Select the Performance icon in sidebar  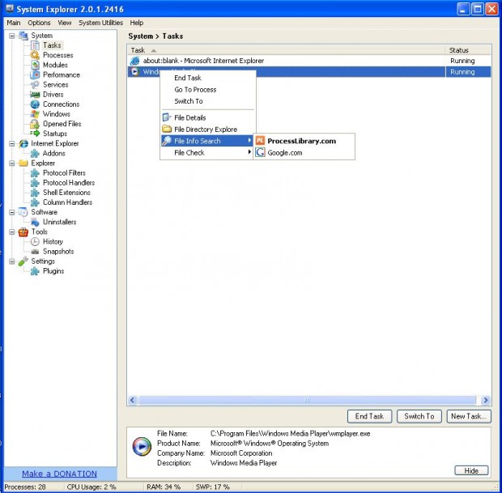point(35,74)
